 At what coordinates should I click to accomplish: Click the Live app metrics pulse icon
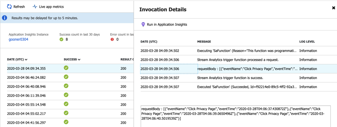tap(35, 7)
